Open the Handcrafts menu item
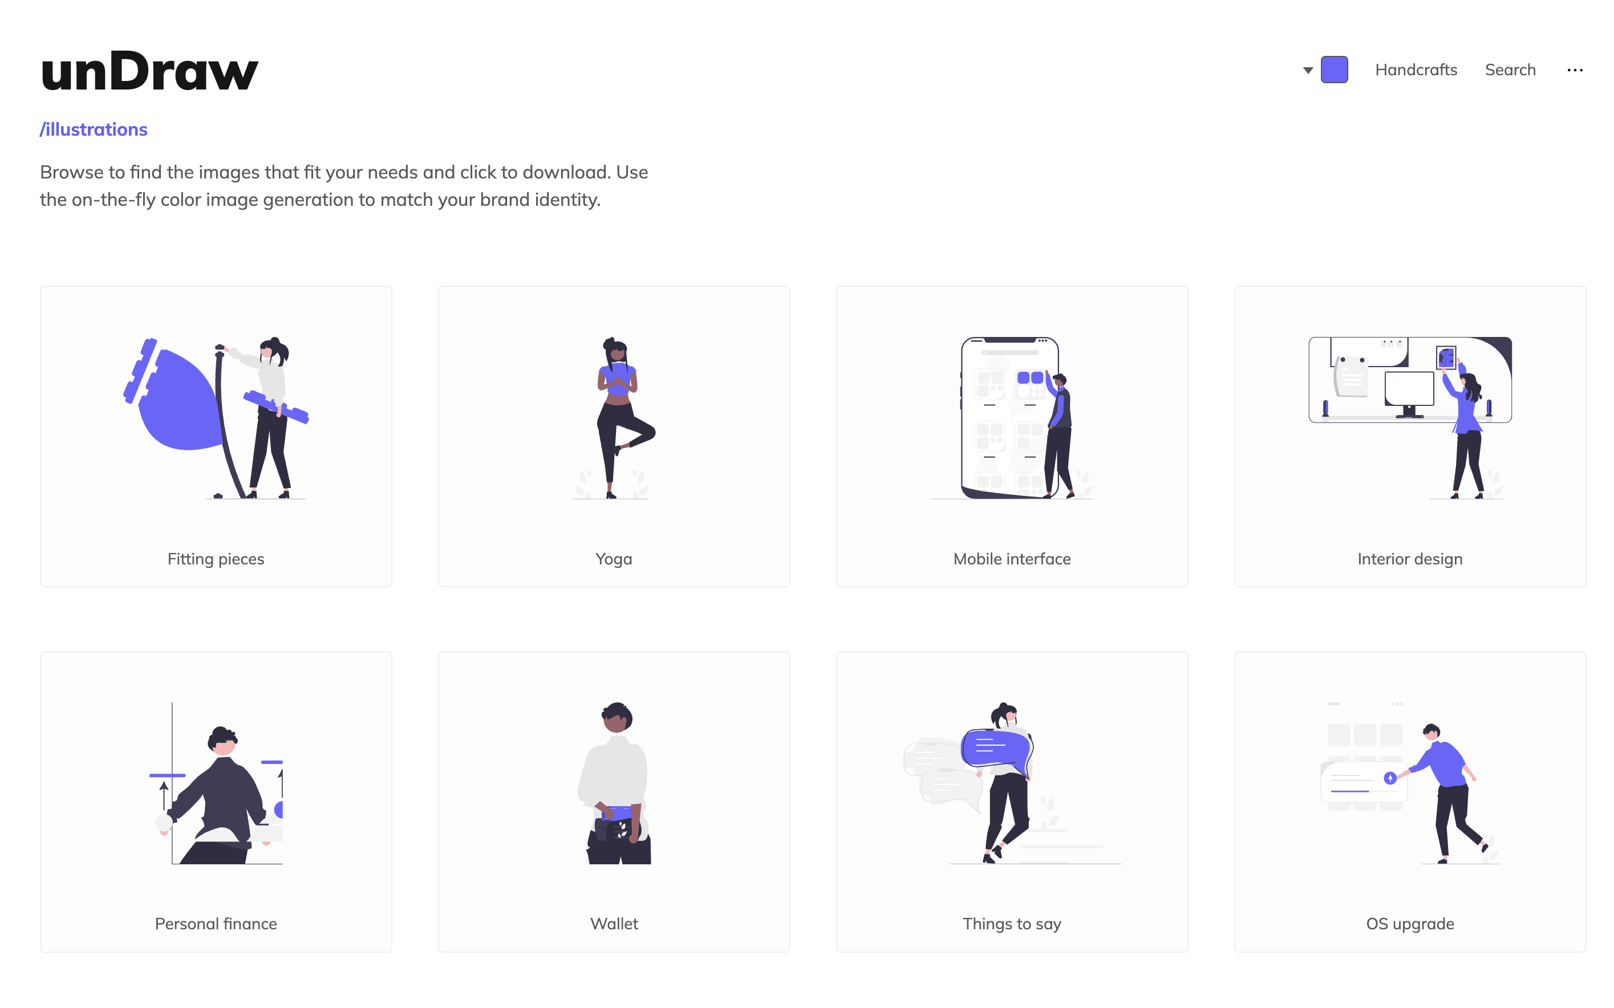This screenshot has height=1008, width=1614. point(1416,70)
